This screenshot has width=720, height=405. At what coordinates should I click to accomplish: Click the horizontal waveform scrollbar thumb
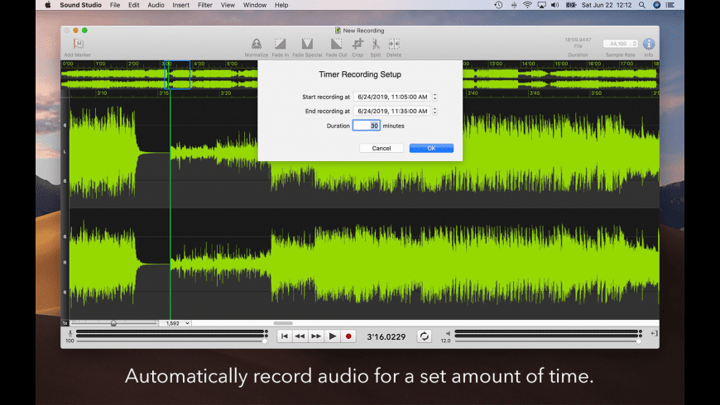[x=283, y=323]
